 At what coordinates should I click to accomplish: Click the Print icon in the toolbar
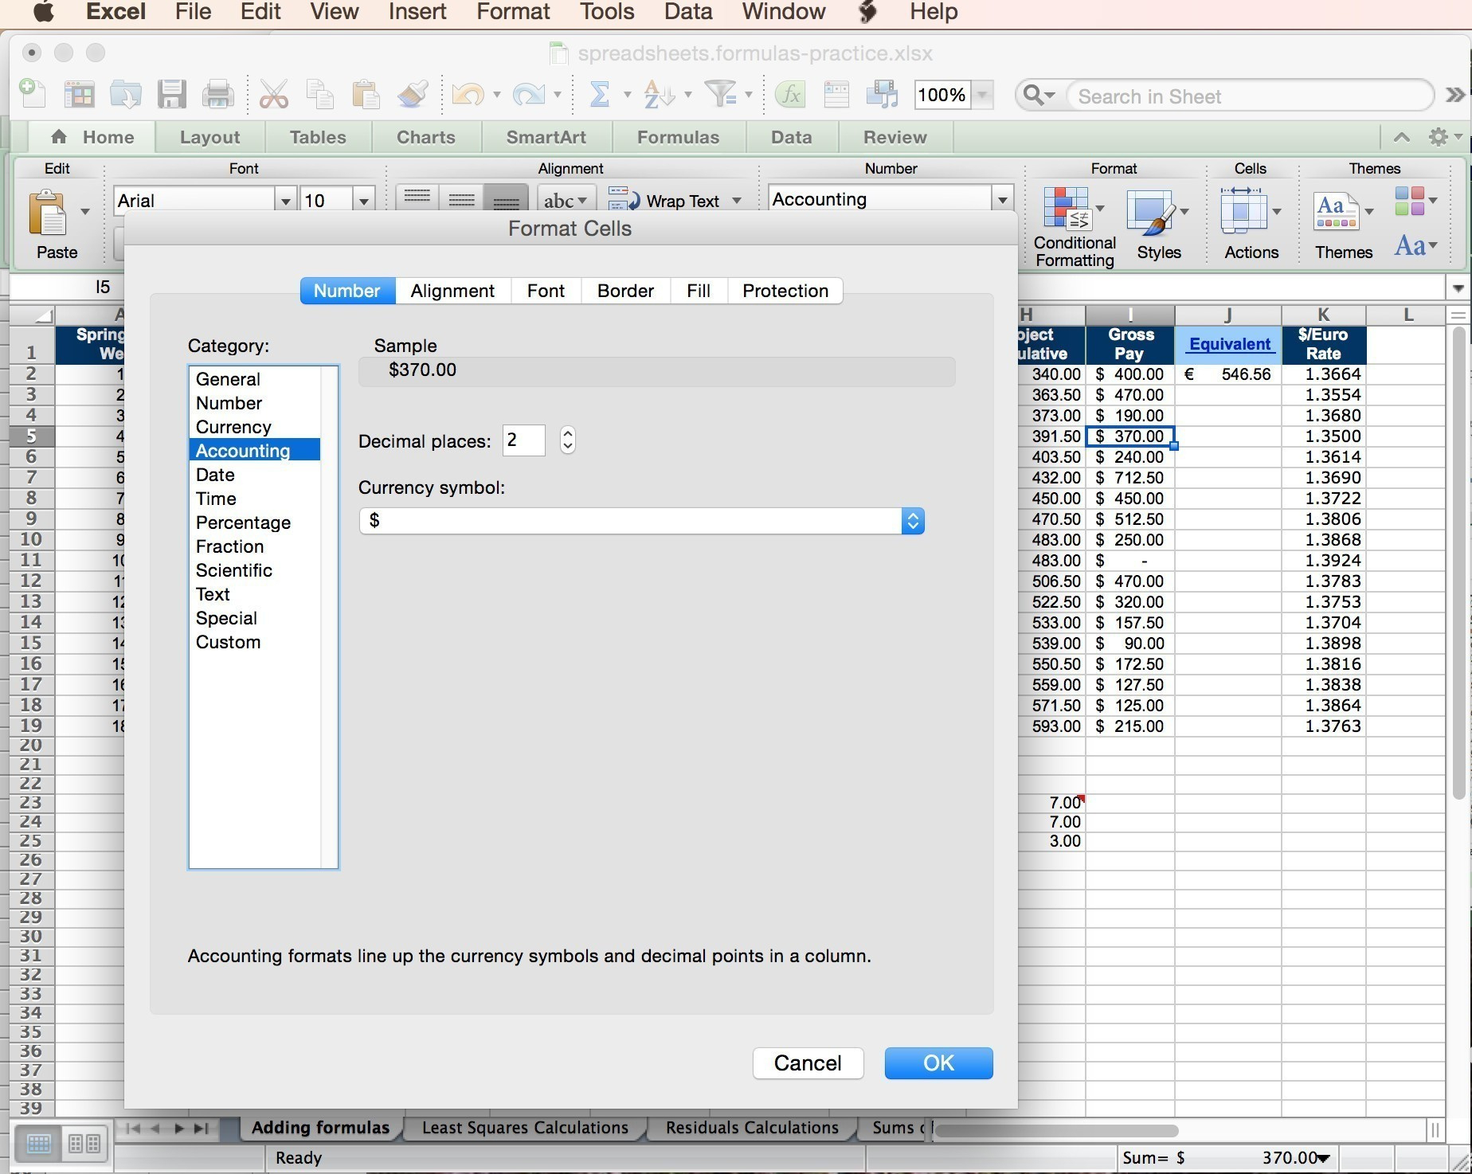tap(217, 94)
